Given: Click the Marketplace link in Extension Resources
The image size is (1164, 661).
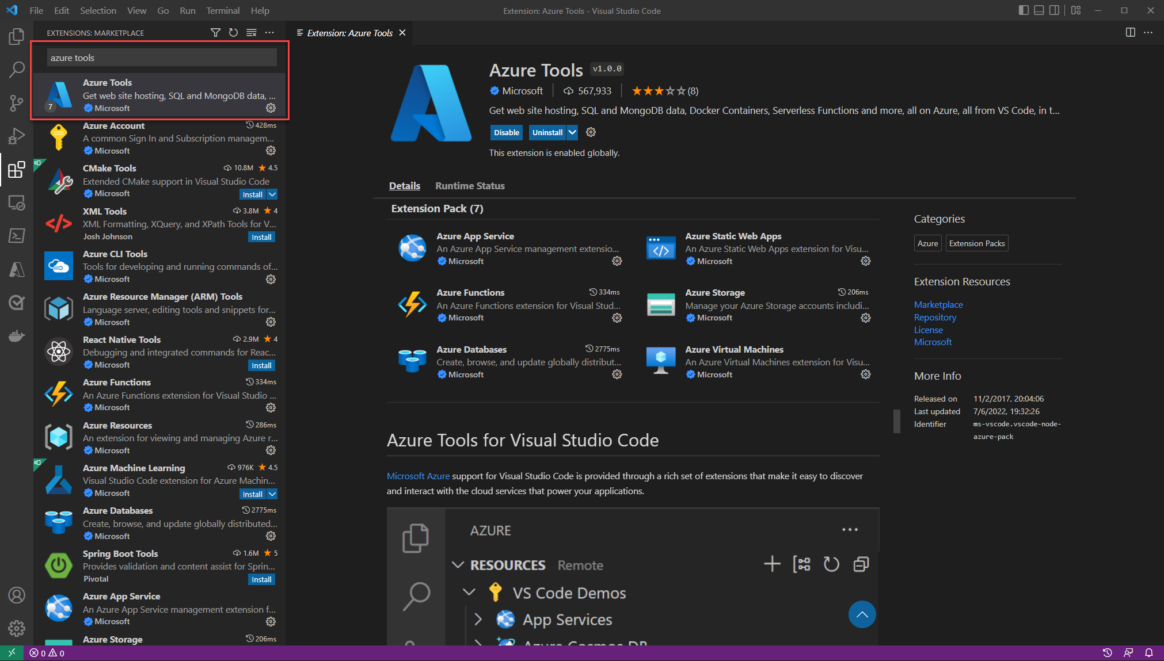Looking at the screenshot, I should click(938, 304).
